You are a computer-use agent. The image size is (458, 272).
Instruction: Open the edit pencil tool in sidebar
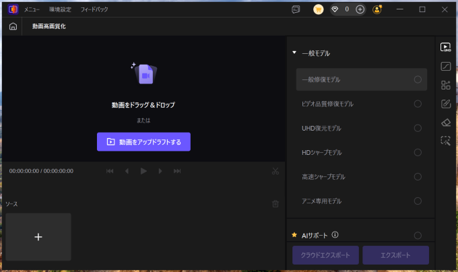tap(445, 104)
